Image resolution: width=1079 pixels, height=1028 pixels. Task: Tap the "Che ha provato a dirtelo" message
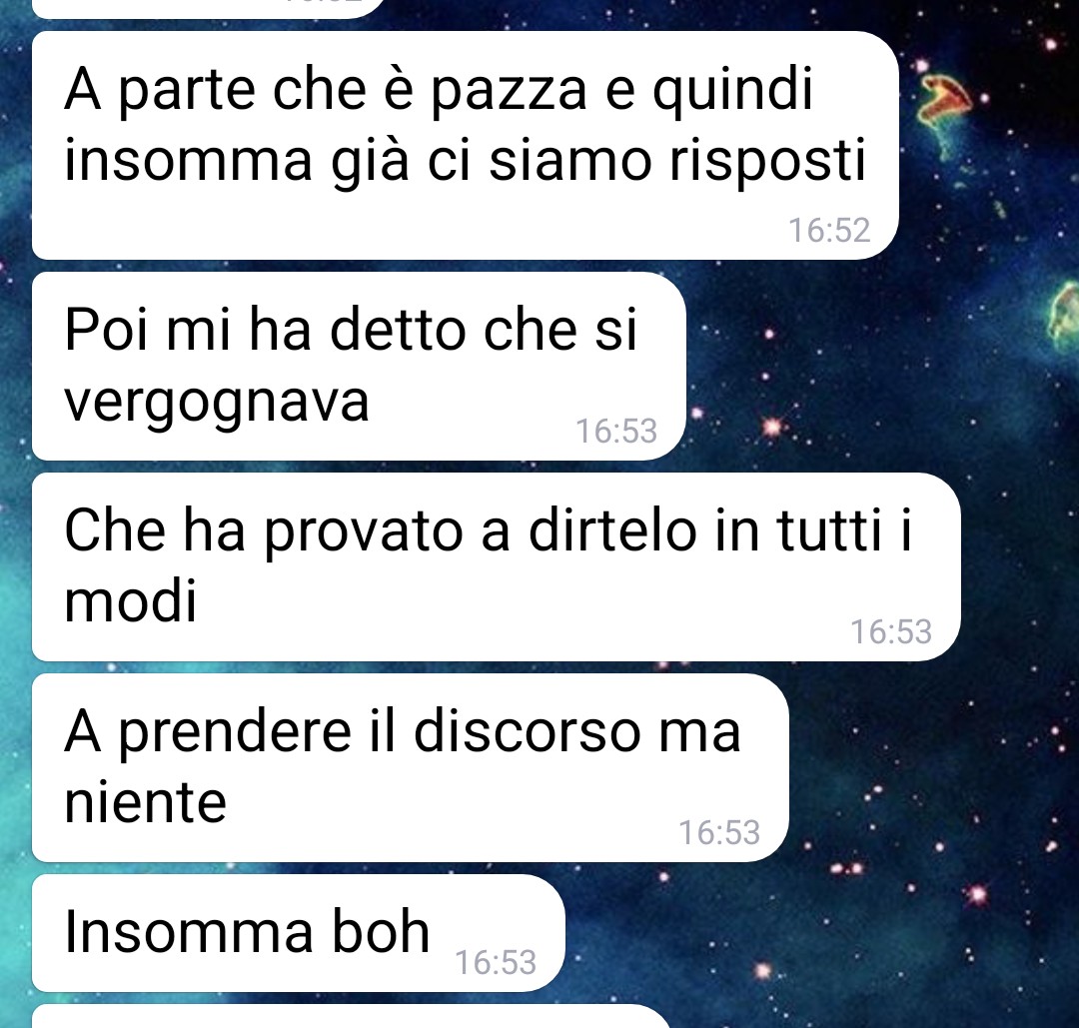[497, 567]
